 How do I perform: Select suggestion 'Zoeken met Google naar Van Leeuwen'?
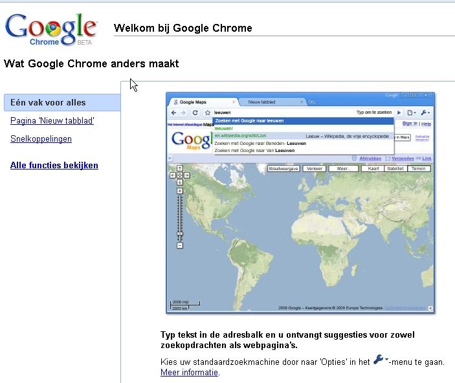click(x=304, y=151)
